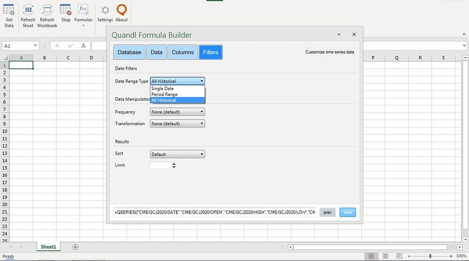Screen dimensions: 469x261
Task: Zoom out with the minus button
Action: (409, 256)
